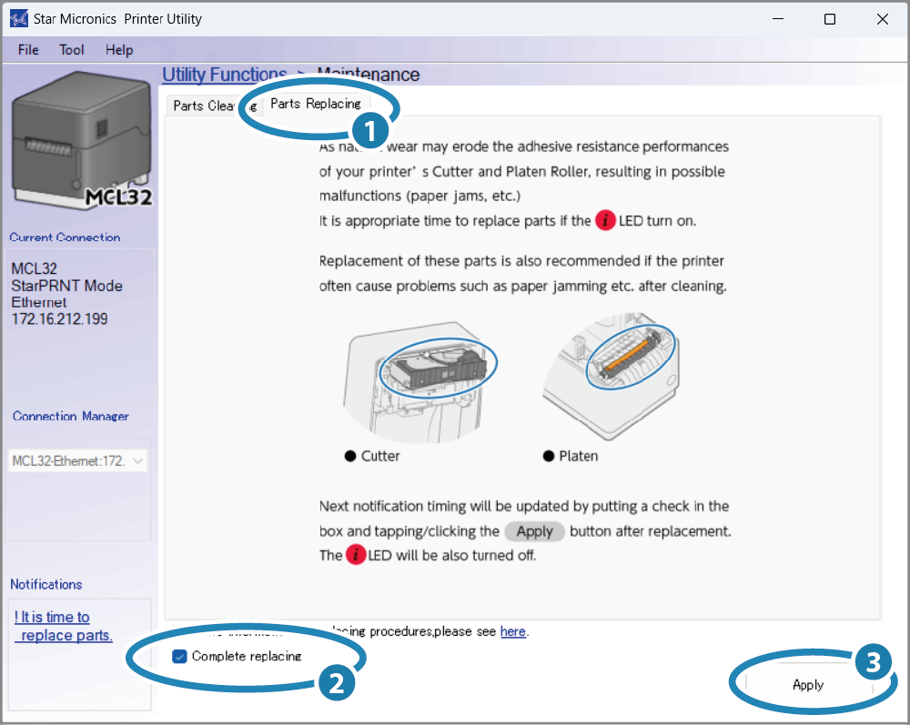This screenshot has width=910, height=725.
Task: Switch to the Parts Cleaning tab
Action: (214, 106)
